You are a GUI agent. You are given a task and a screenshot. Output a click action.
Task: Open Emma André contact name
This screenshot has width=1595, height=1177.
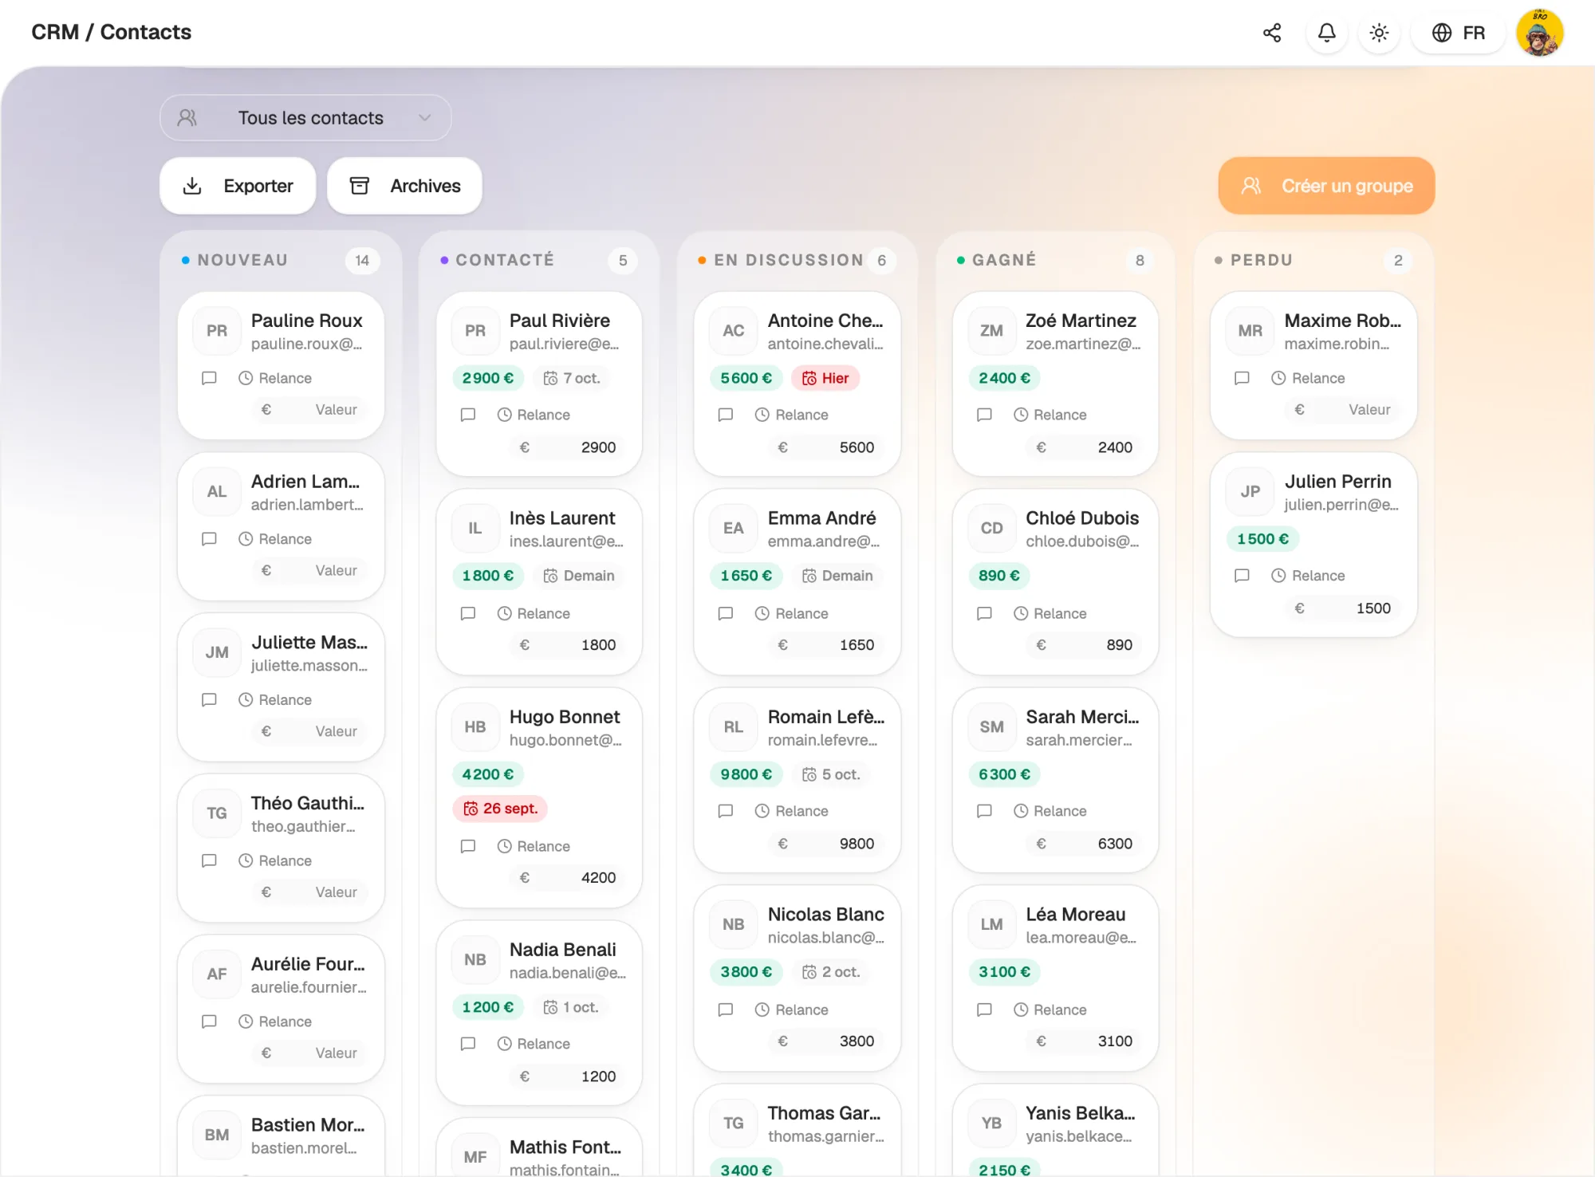(x=821, y=518)
